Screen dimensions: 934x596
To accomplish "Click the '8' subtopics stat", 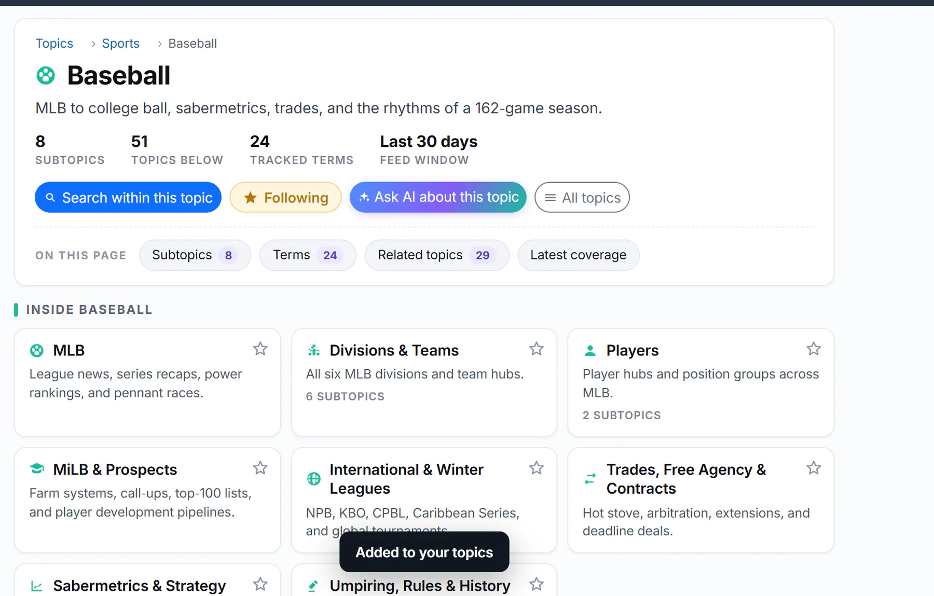I will pos(40,142).
